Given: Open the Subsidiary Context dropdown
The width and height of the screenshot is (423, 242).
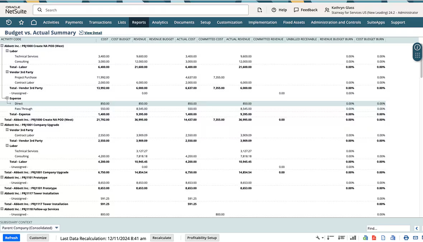Looking at the screenshot, I should [56, 228].
